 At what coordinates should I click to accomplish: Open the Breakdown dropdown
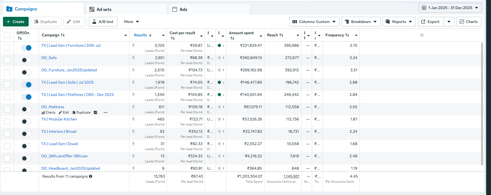[x=361, y=22]
